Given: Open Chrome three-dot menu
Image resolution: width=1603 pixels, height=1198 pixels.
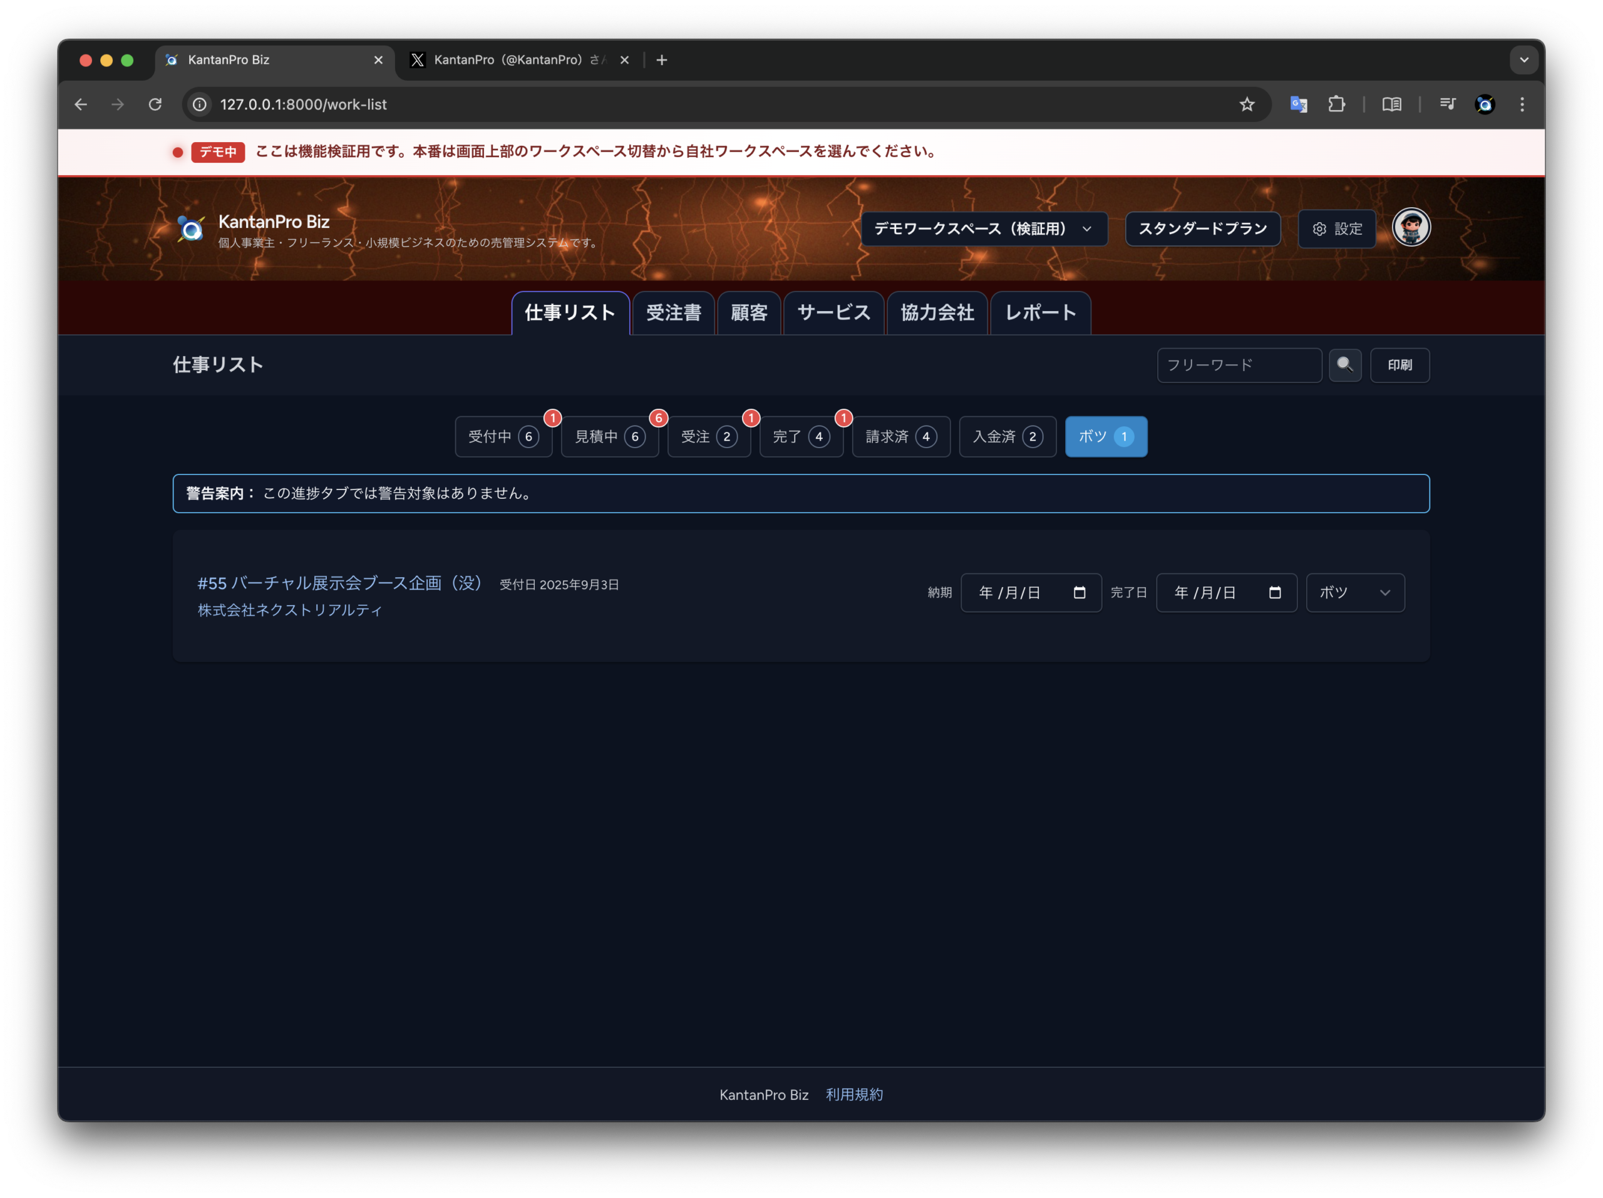Looking at the screenshot, I should pyautogui.click(x=1522, y=105).
